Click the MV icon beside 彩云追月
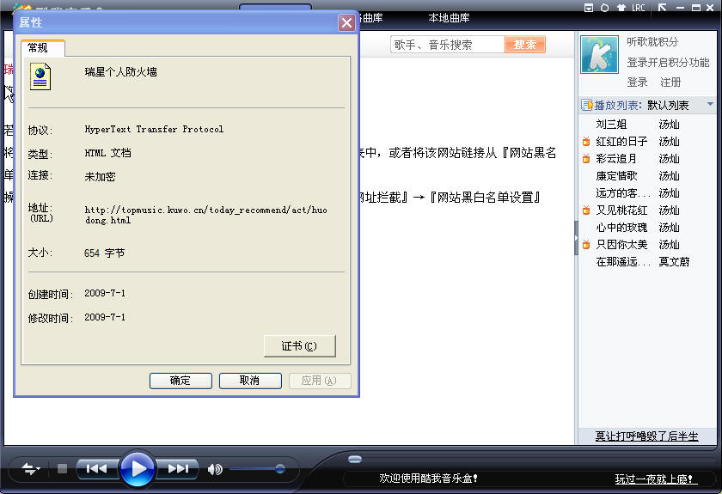Screen dimensions: 722x494 [586, 159]
